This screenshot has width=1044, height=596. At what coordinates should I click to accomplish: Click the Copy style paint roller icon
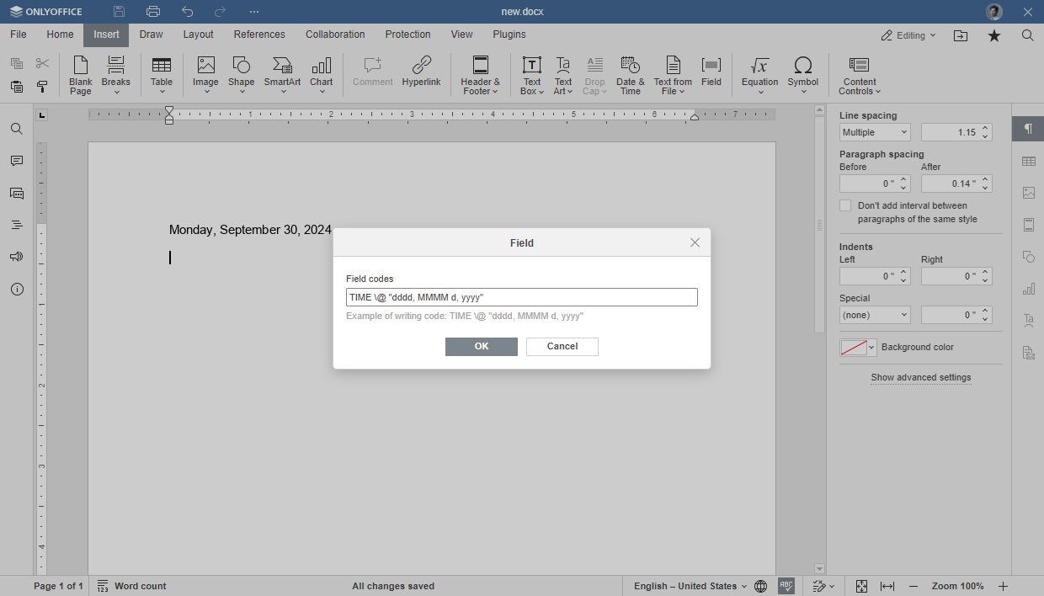(x=42, y=87)
